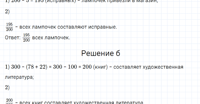Click the "2)" step marker below "литература;"

point(7,88)
